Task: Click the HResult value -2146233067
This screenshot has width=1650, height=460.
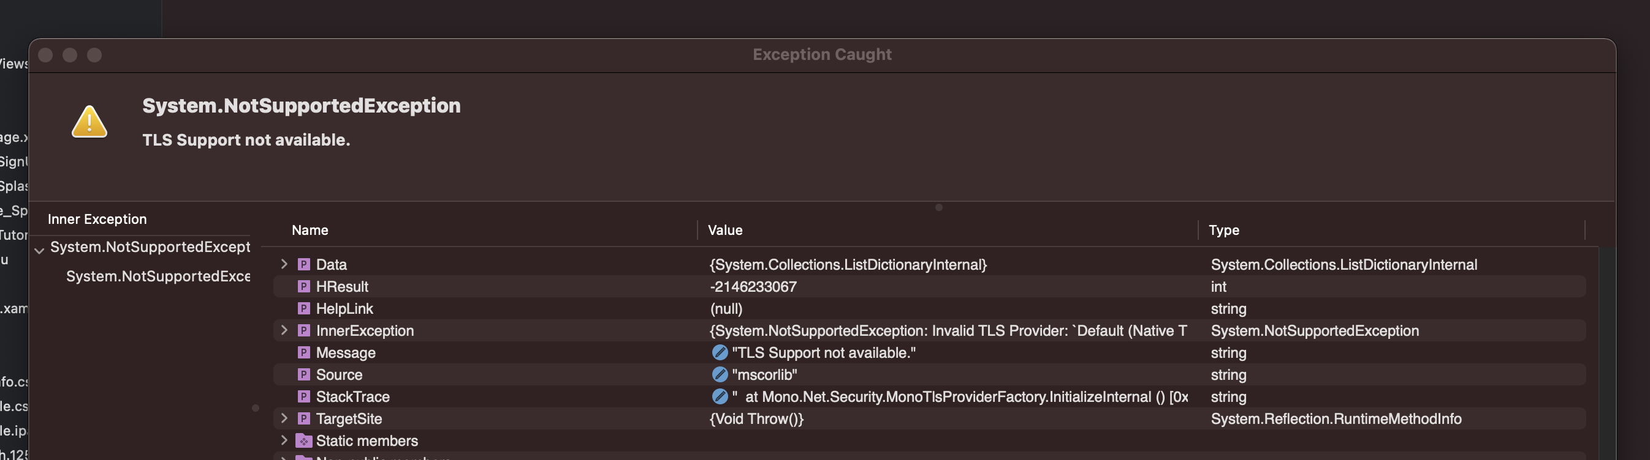Action: point(753,287)
